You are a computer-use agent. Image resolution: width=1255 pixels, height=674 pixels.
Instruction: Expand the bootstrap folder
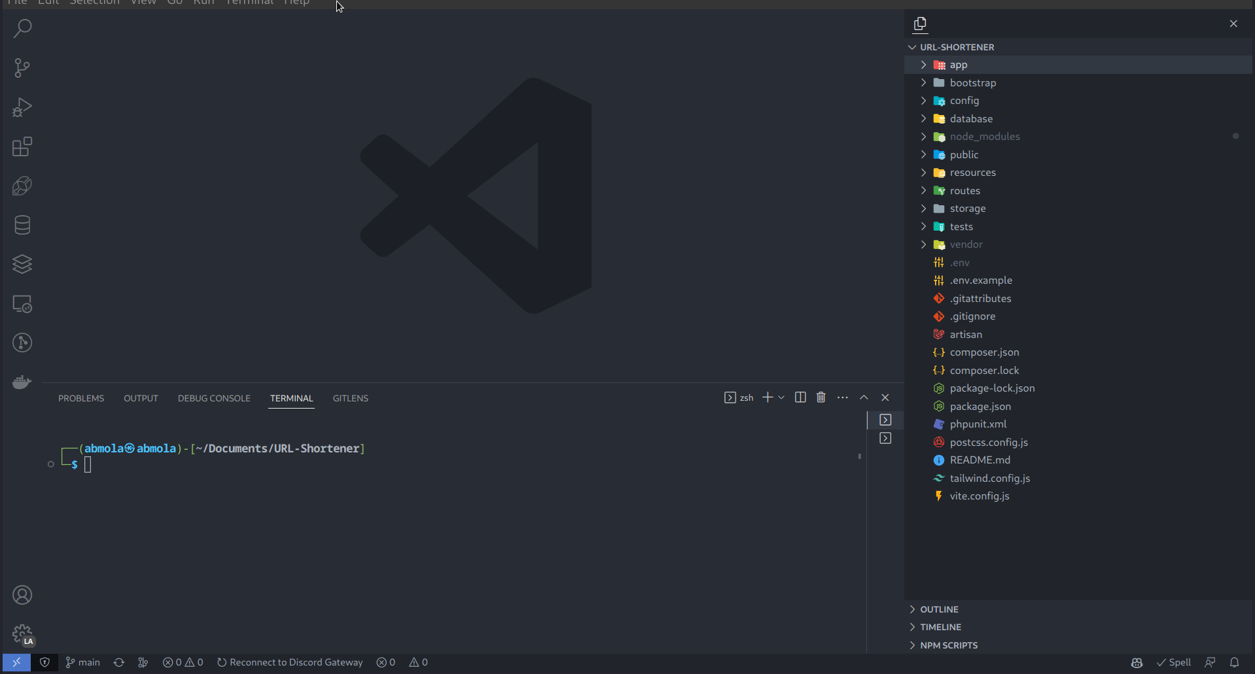tap(1078, 83)
